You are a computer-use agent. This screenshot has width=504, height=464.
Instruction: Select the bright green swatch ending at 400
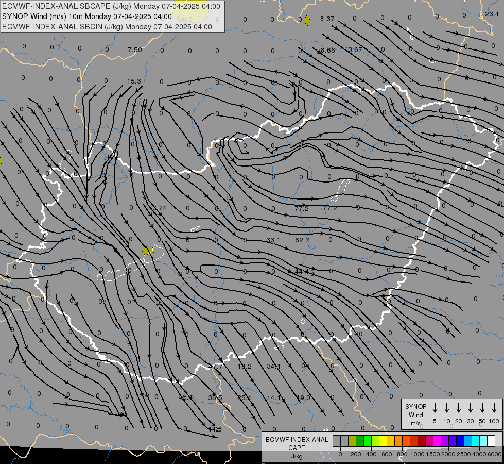368,441
